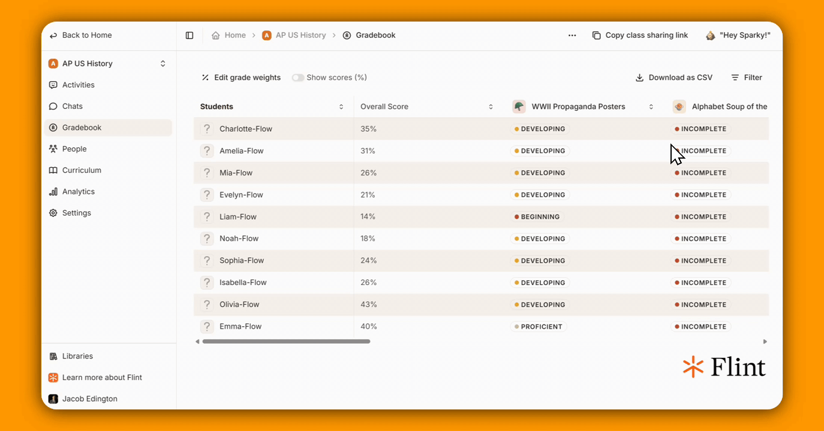Click Home in the breadcrumb
Image resolution: width=824 pixels, height=431 pixels.
pyautogui.click(x=235, y=35)
